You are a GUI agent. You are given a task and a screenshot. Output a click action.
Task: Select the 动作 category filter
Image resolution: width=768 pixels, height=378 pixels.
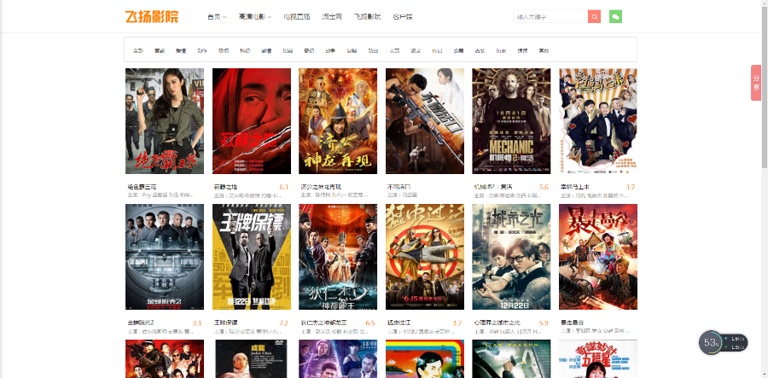[202, 50]
